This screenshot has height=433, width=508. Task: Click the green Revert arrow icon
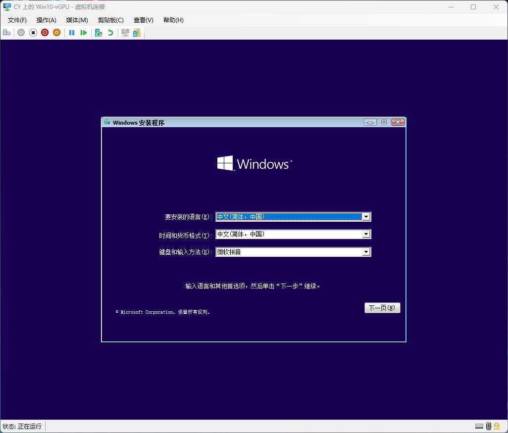coord(110,33)
